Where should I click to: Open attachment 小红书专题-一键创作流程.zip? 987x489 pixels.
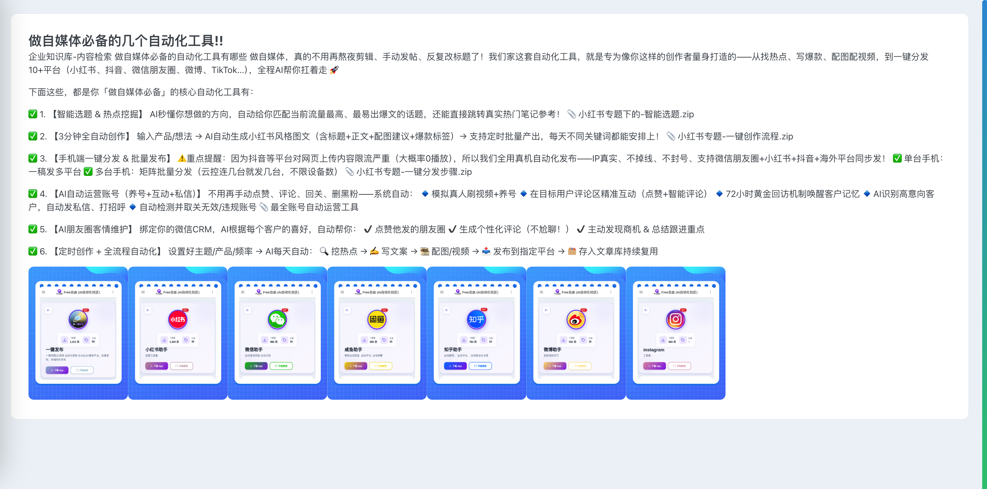click(734, 136)
